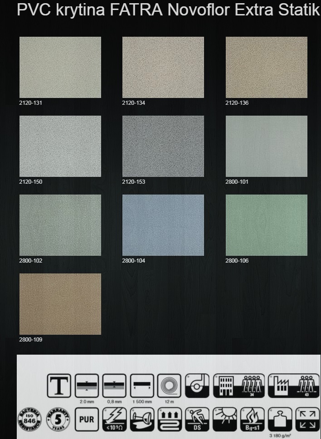Click the commercial class 34 building icon
The image size is (321, 439).
(239, 385)
